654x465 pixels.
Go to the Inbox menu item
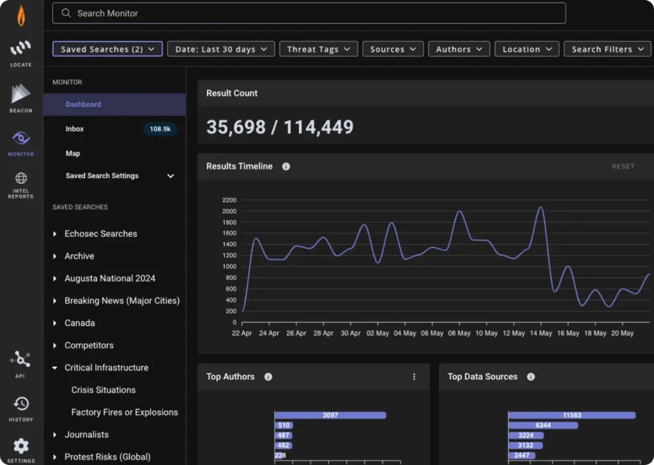[x=75, y=129]
